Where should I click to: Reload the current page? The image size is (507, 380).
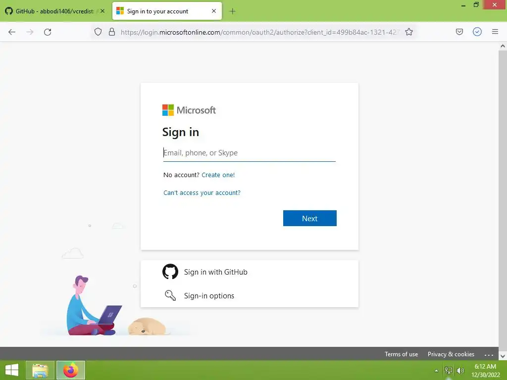[48, 32]
